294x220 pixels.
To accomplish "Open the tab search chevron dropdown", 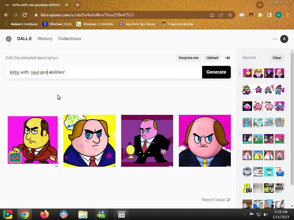I will point(260,5).
